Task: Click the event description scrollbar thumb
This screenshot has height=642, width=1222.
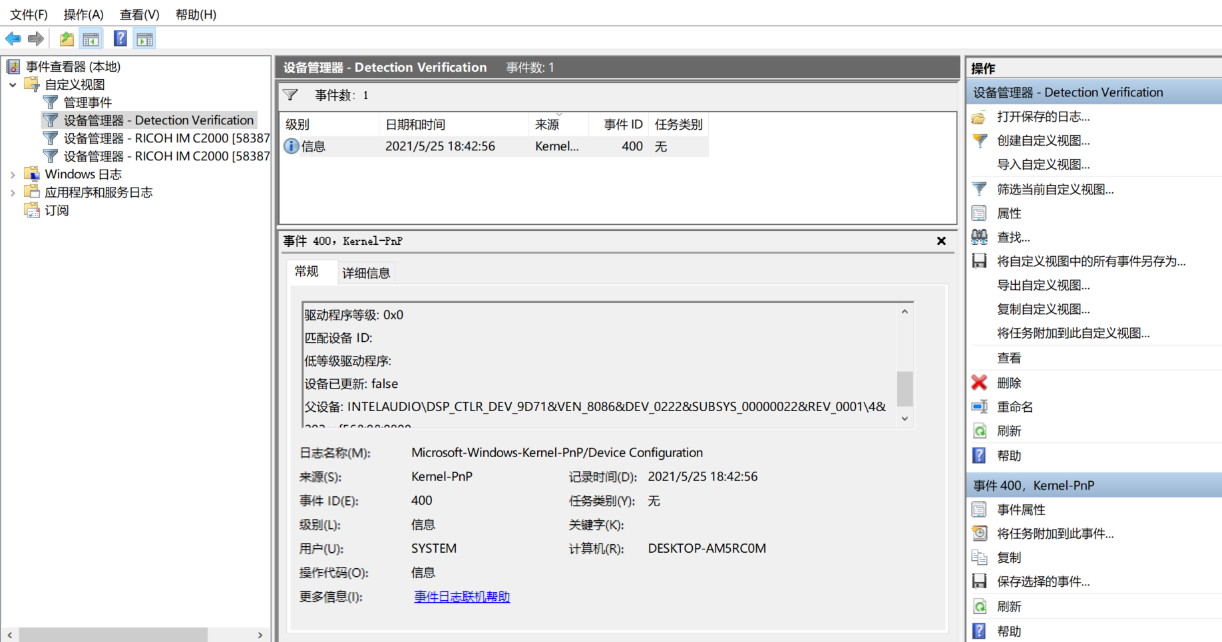Action: [905, 389]
